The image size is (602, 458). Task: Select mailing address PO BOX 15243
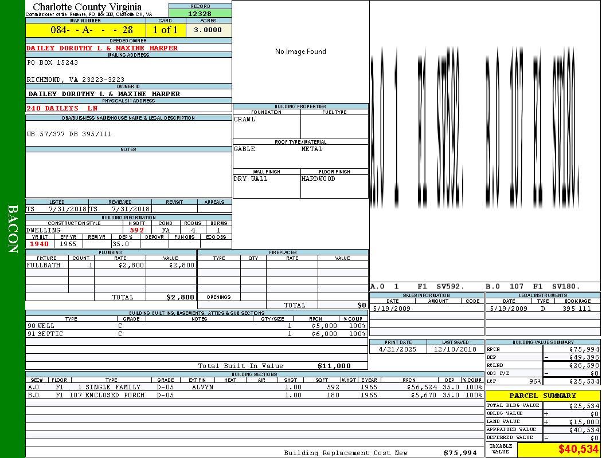click(x=52, y=62)
